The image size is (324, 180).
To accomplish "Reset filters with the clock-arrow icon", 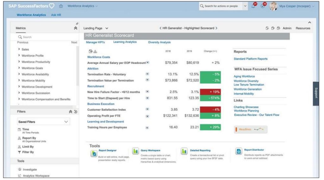I will (x=76, y=111).
